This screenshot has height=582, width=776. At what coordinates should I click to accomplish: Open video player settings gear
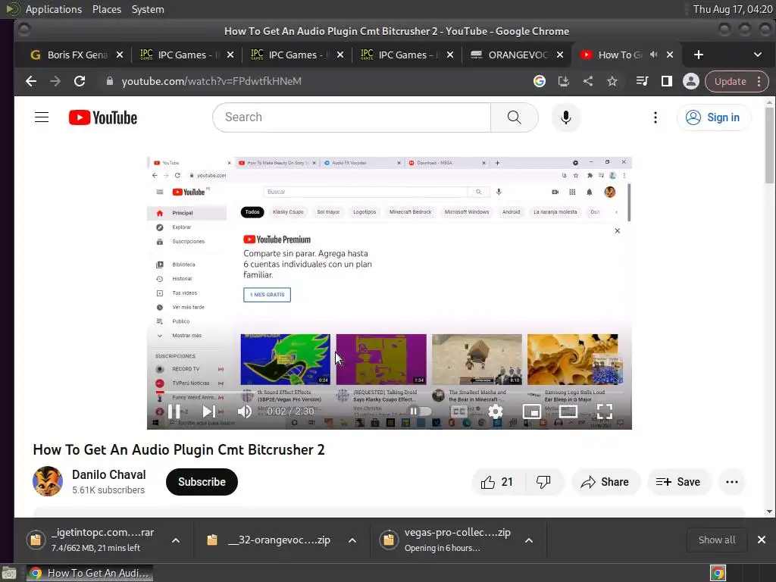(496, 411)
